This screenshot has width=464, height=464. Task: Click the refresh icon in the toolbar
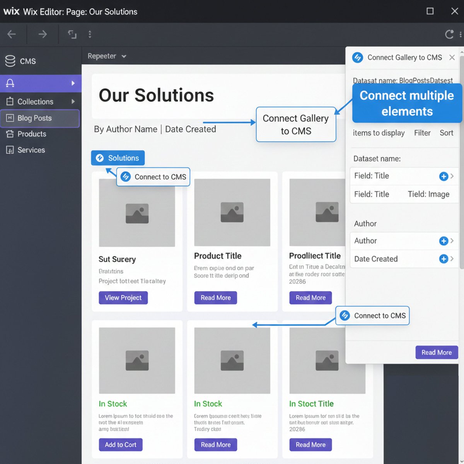tap(449, 34)
